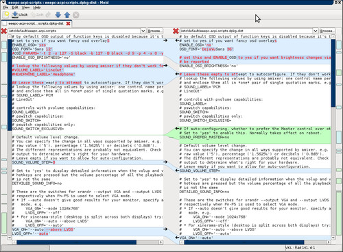The height and width of the screenshot is (252, 343).
Task: Click scroll-down arrow of left pane
Action: pos(10,238)
